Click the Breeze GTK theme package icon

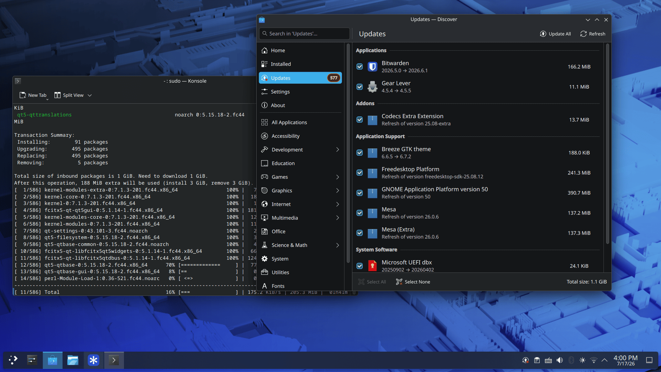(x=372, y=153)
